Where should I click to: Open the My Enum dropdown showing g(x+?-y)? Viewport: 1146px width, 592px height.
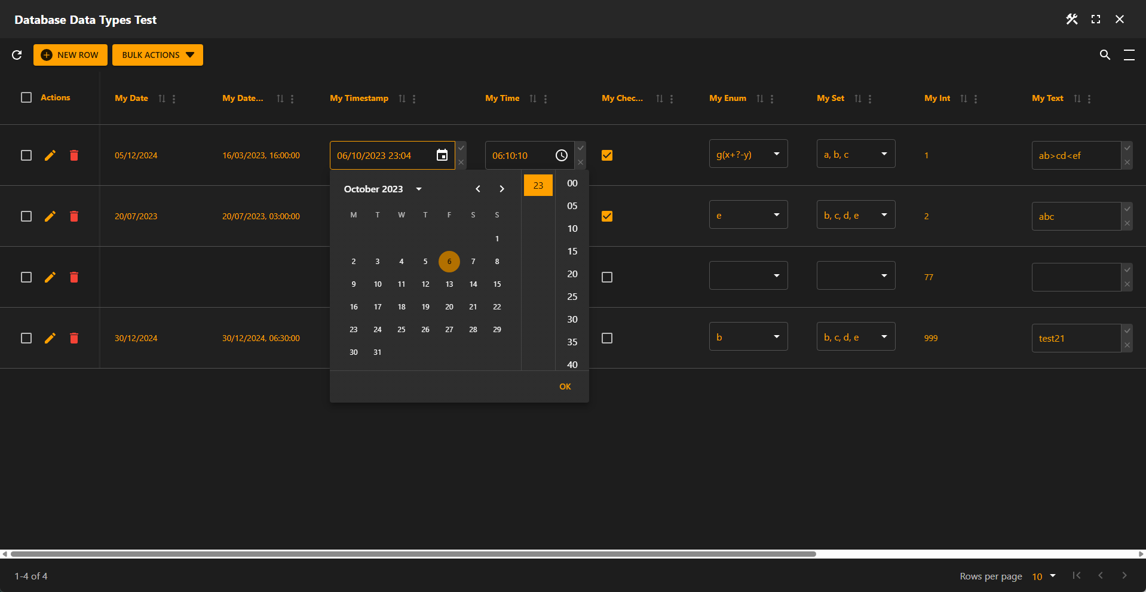pyautogui.click(x=748, y=154)
